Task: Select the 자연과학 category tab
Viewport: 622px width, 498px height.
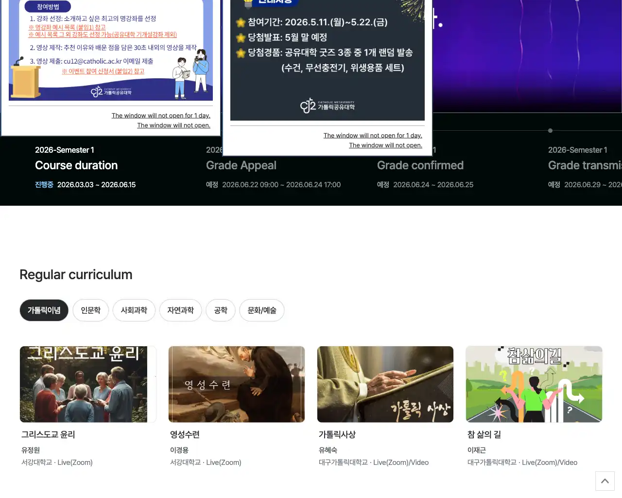Action: pyautogui.click(x=181, y=310)
